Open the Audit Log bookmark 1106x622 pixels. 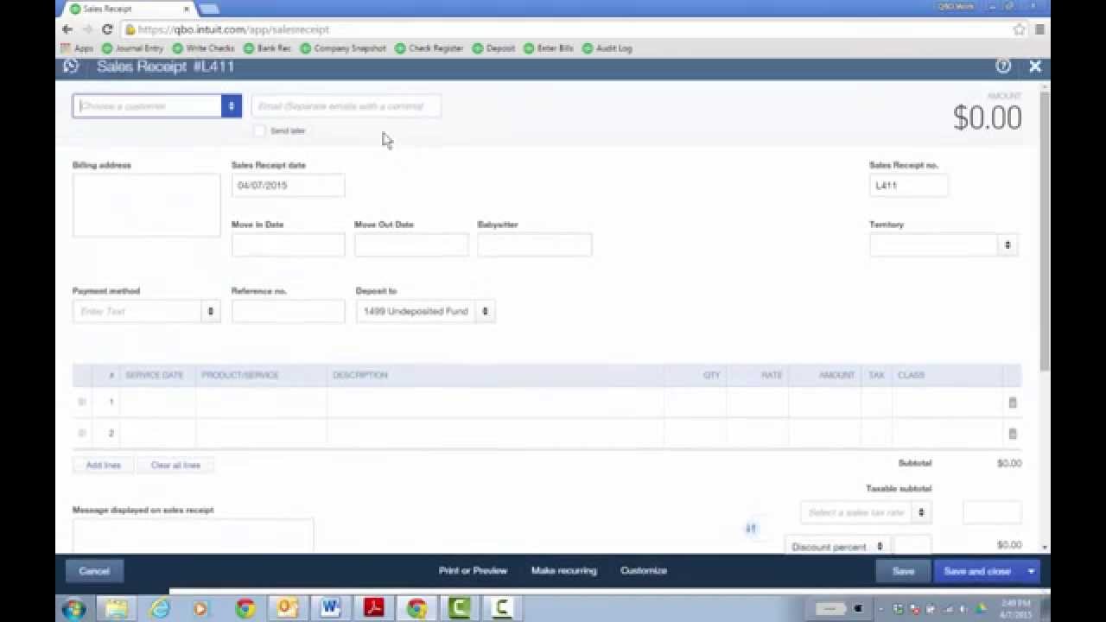(x=607, y=48)
